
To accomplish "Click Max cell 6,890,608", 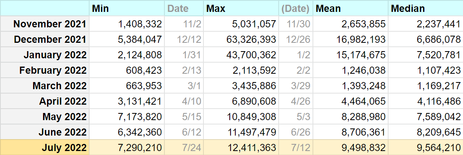I will click(x=241, y=101).
